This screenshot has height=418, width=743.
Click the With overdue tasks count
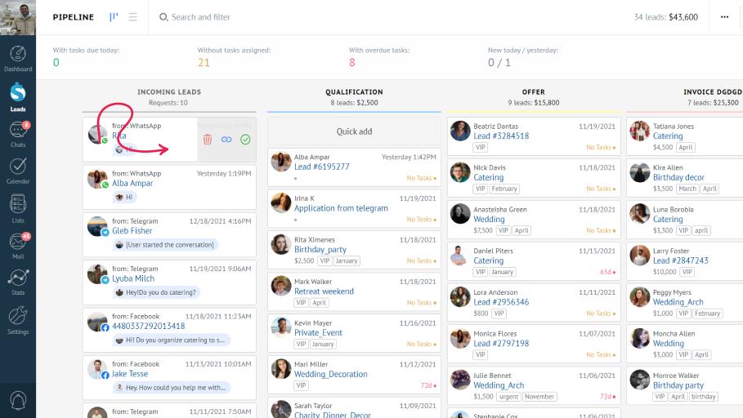point(352,63)
